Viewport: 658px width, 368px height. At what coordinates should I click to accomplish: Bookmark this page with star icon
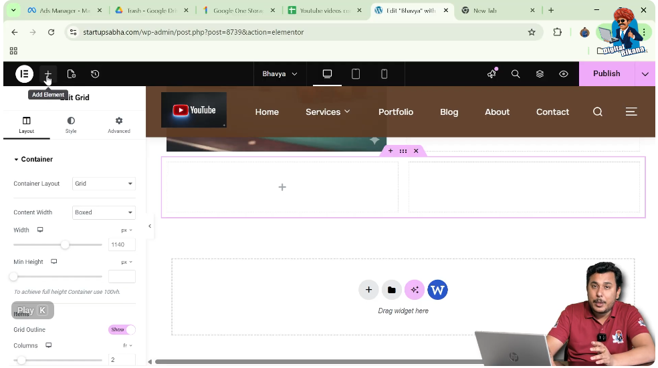[532, 32]
